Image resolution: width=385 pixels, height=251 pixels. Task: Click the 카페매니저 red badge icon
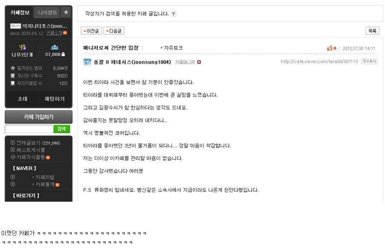(x=199, y=62)
